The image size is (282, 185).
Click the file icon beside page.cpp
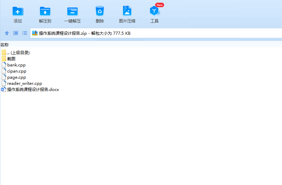4,77
